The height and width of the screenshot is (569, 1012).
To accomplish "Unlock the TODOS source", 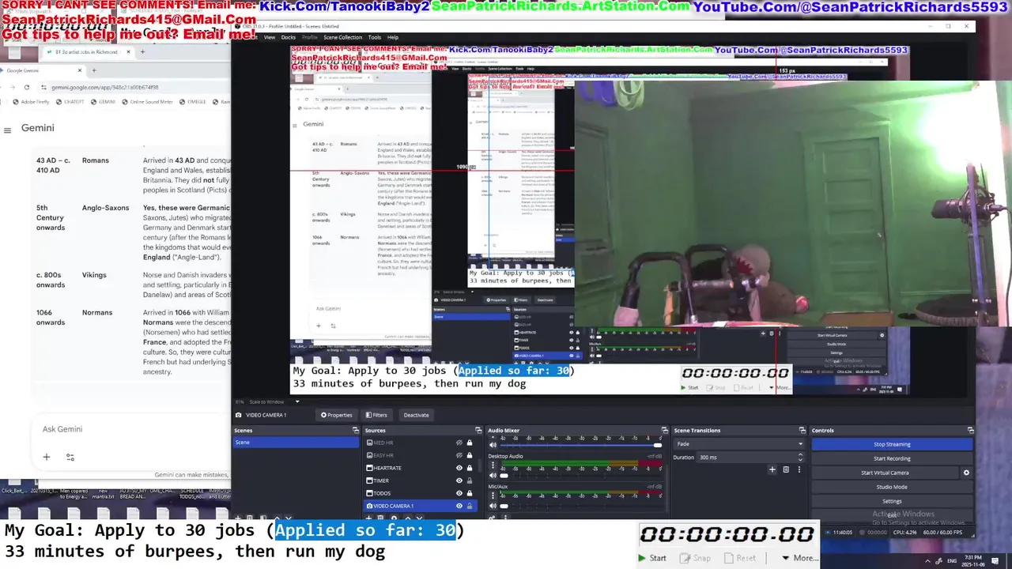I will [x=469, y=493].
